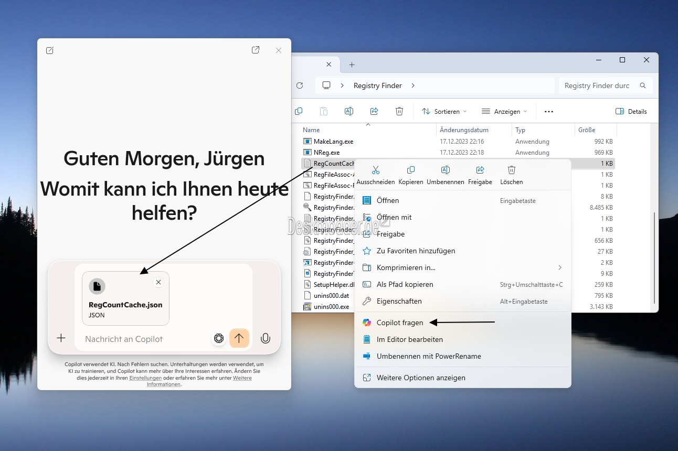Start a new Copilot chat with compose icon
This screenshot has width=678, height=451.
click(x=50, y=50)
